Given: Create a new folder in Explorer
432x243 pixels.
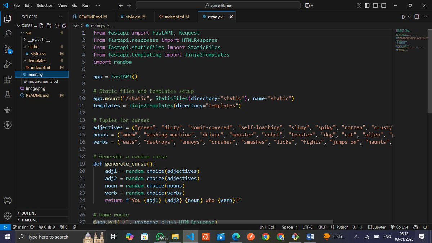Looking at the screenshot, I should click(x=49, y=26).
